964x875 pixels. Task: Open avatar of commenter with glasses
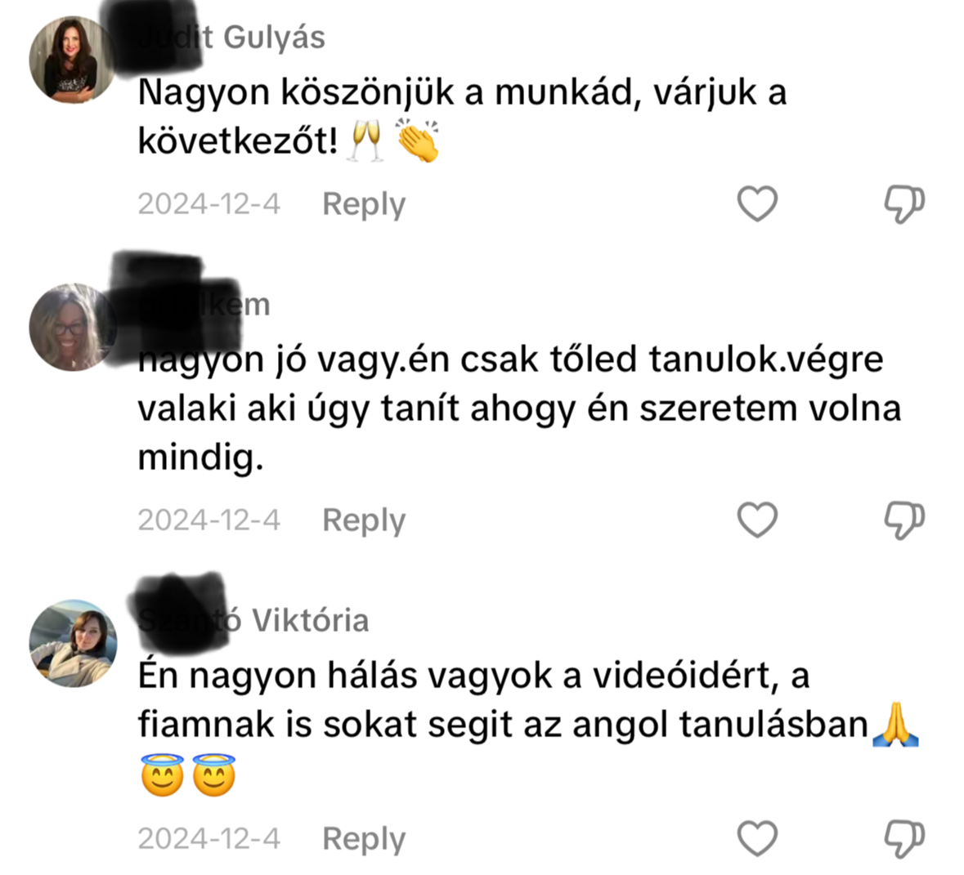(x=73, y=327)
